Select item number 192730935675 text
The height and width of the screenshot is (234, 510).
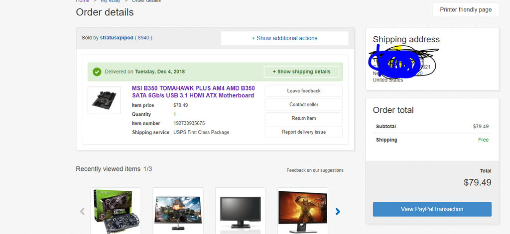pos(189,123)
